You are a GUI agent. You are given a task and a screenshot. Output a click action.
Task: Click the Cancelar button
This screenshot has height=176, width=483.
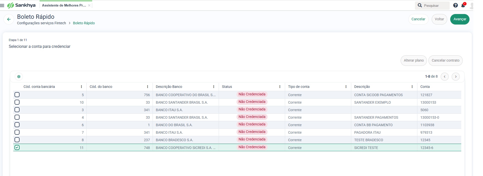click(418, 19)
